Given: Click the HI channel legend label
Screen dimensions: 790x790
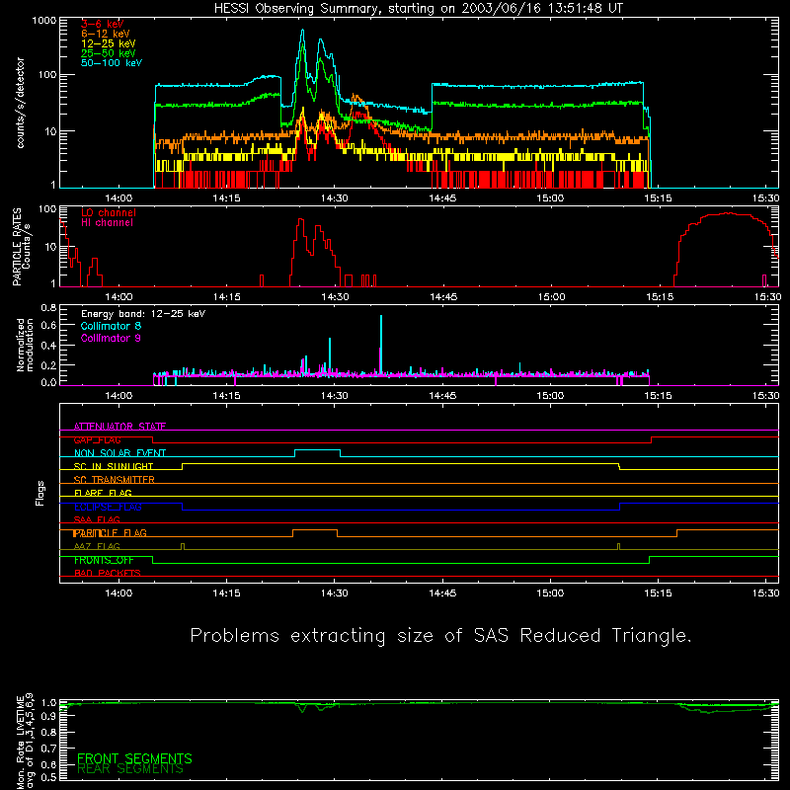Looking at the screenshot, I should [x=108, y=222].
